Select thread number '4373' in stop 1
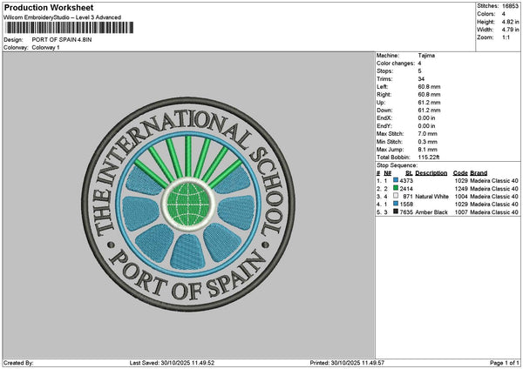 click(406, 181)
